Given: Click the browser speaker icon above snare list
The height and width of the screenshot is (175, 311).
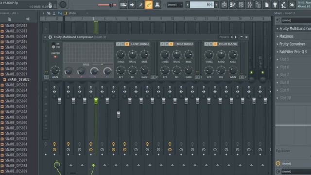Looking at the screenshot, I should [28, 19].
